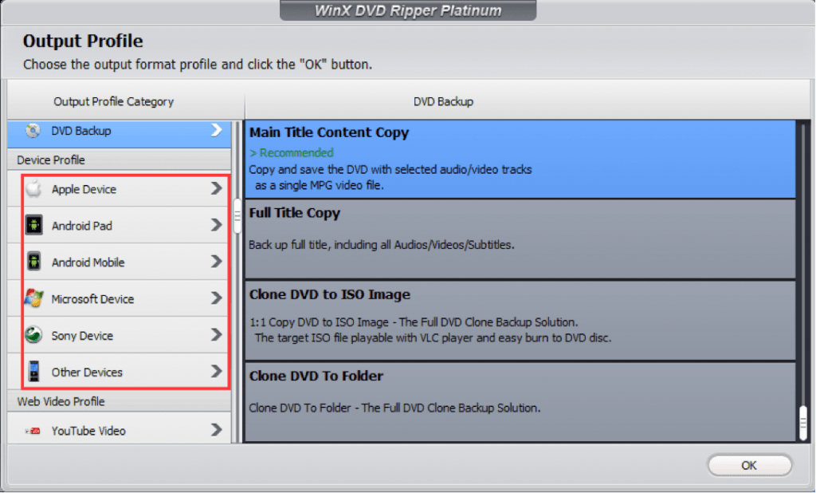Expand the Other Devices chevron
Screen dimensions: 816x493
(217, 371)
